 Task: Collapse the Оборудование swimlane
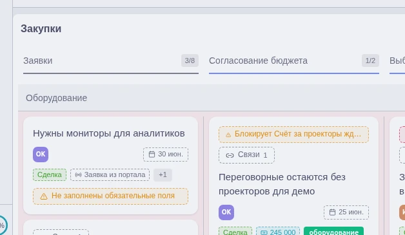pos(56,98)
